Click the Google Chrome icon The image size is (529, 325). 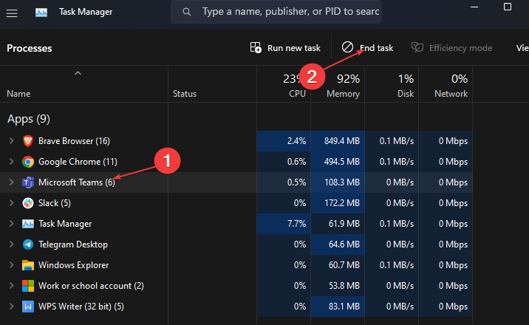(28, 161)
